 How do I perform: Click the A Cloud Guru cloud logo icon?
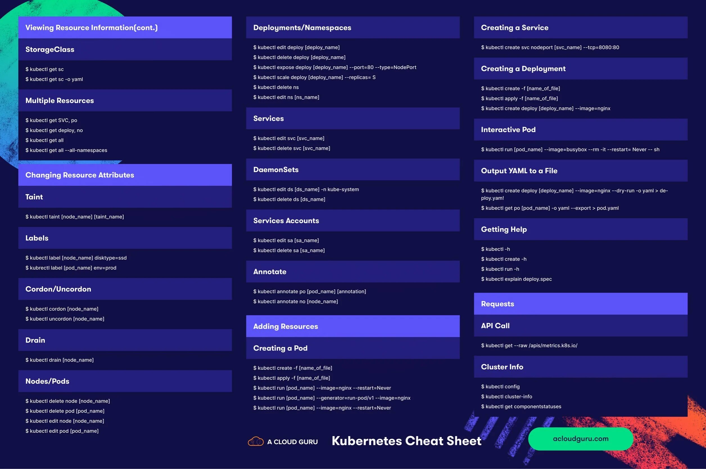pyautogui.click(x=255, y=441)
